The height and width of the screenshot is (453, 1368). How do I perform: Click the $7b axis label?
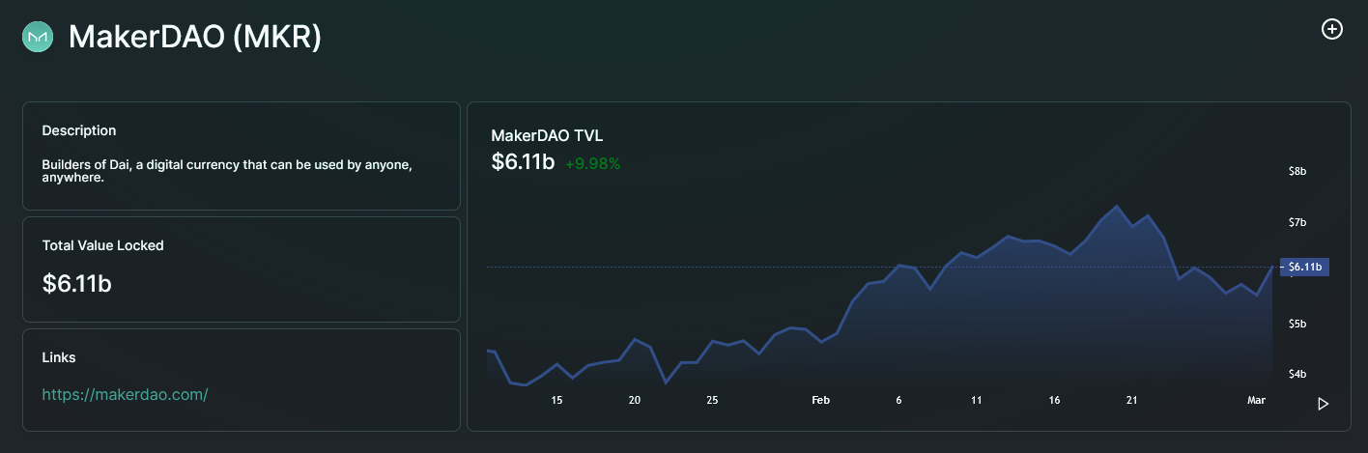coord(1297,223)
